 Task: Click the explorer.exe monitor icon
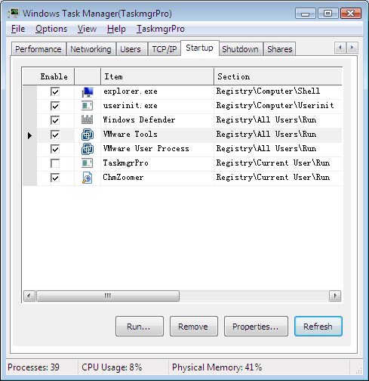pos(88,92)
